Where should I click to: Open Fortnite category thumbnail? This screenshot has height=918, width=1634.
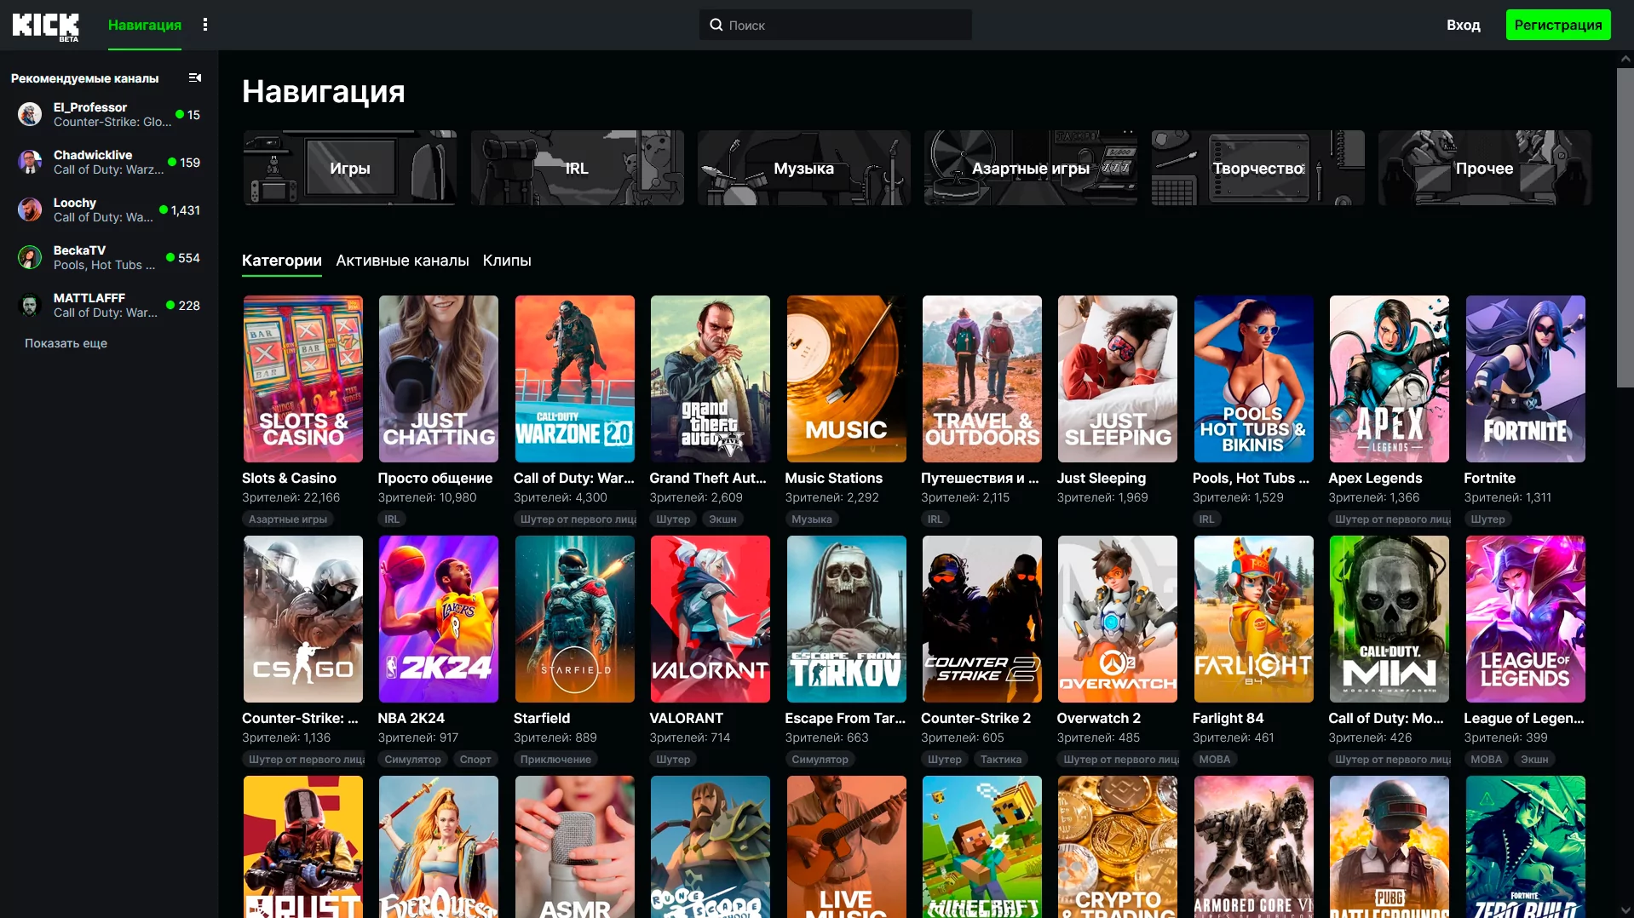point(1526,379)
